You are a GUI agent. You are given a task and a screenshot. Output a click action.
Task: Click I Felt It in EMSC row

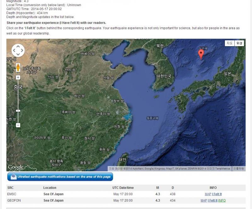click(217, 194)
